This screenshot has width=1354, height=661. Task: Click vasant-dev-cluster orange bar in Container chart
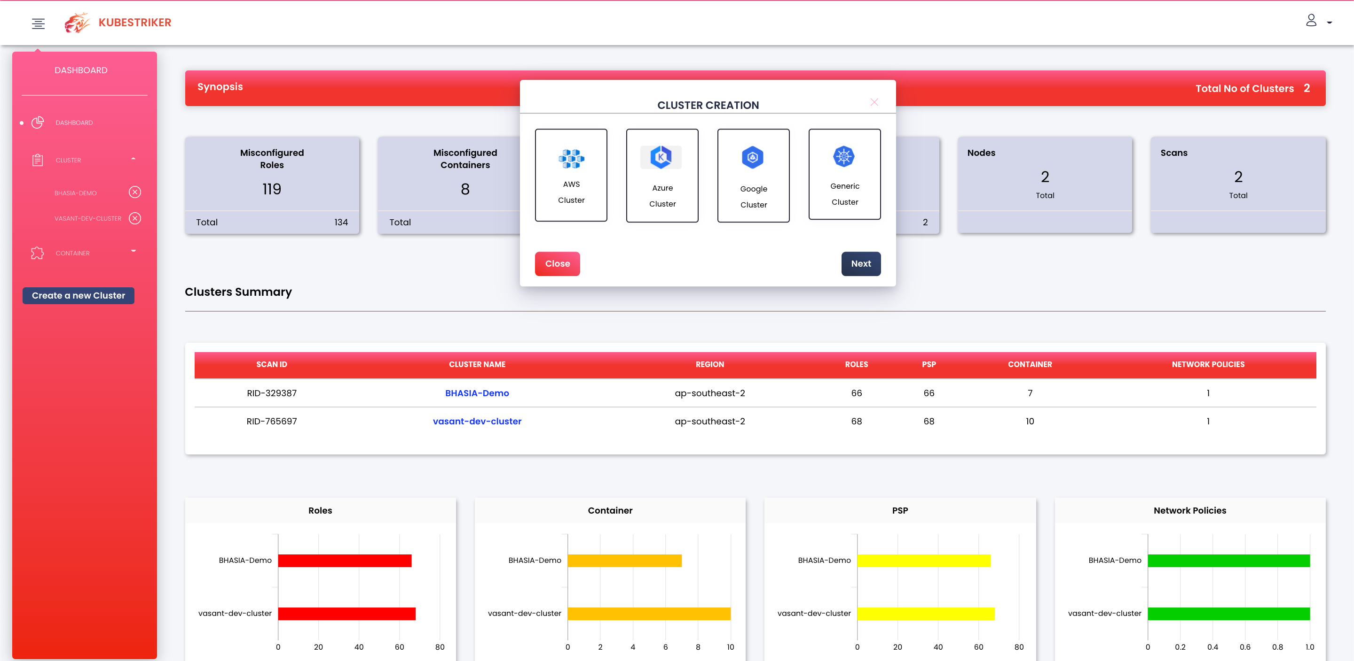(649, 613)
